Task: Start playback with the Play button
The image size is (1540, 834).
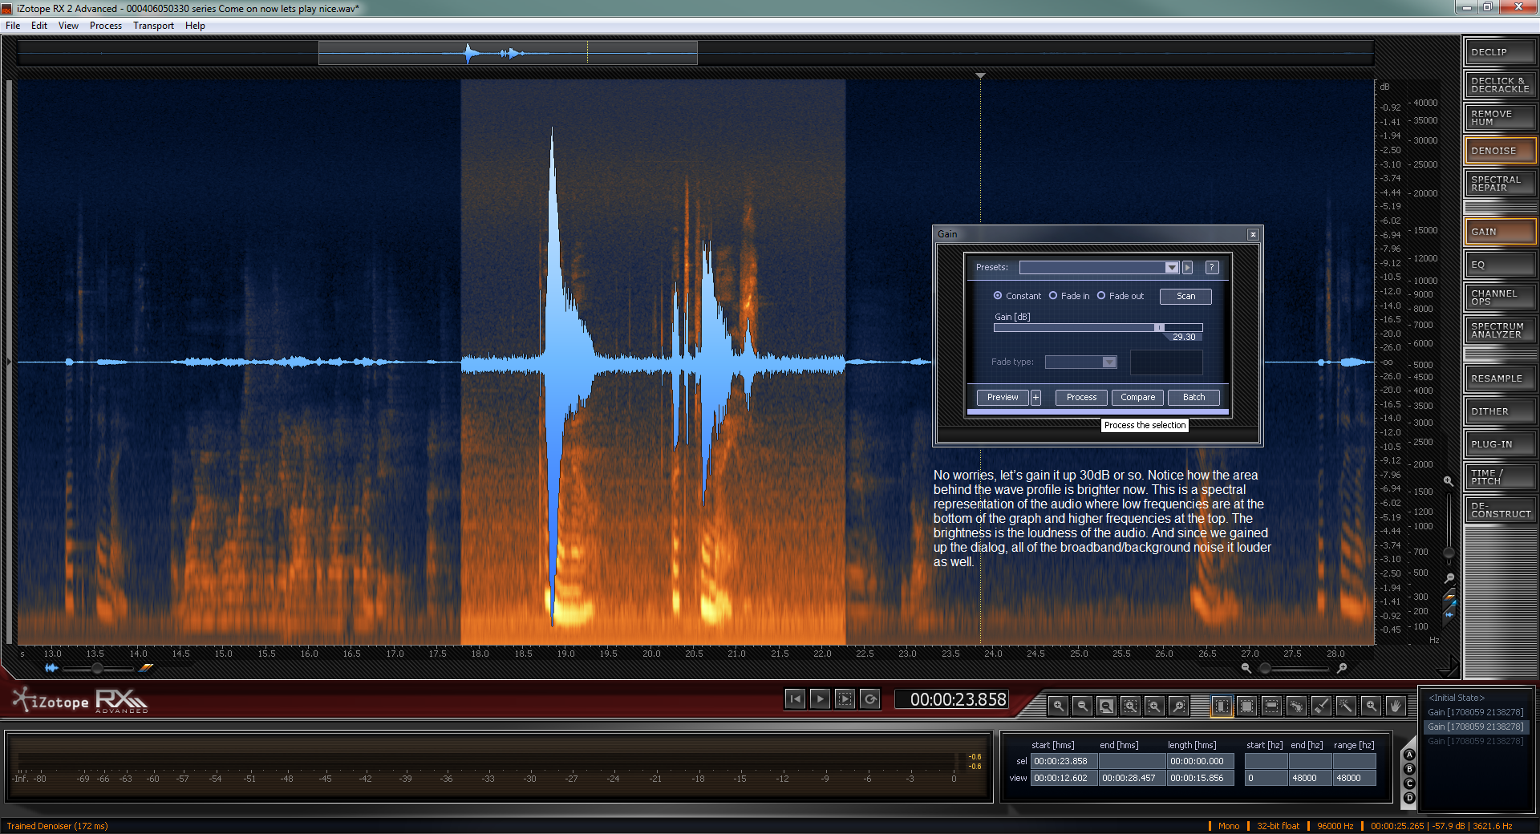Action: [x=820, y=699]
